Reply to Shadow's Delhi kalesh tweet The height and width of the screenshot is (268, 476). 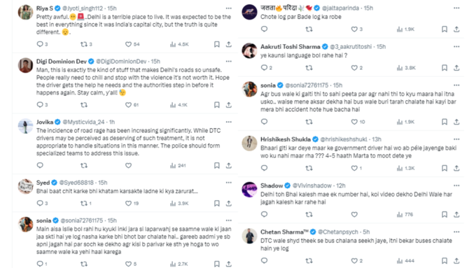pyautogui.click(x=264, y=214)
